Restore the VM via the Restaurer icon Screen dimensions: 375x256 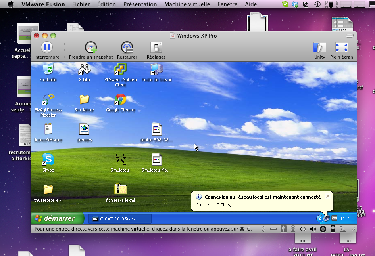[127, 48]
